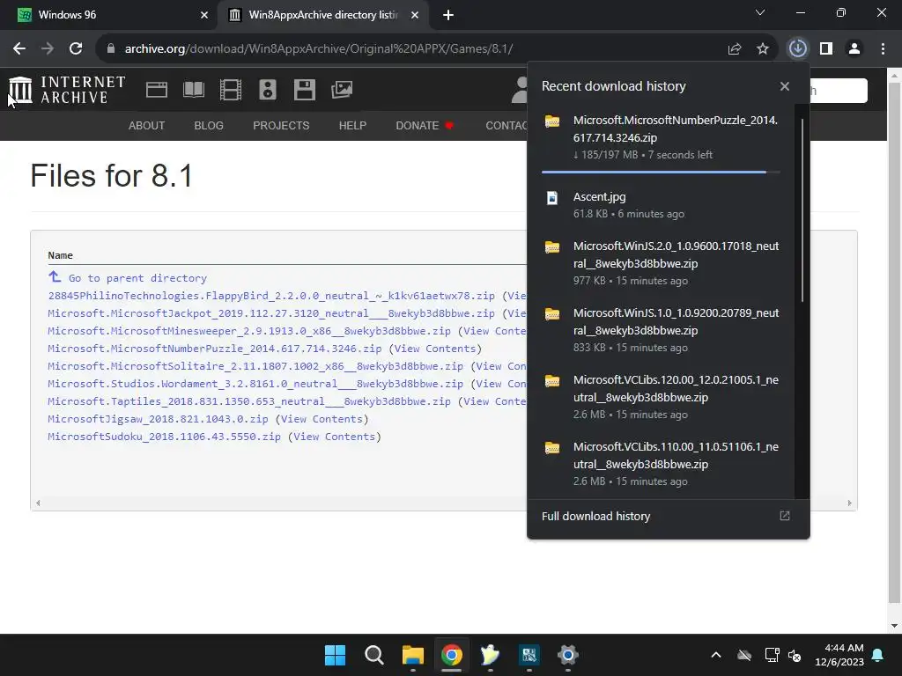Screen dimensions: 902x676
Task: Download Wordament zip link
Action: pyautogui.click(x=255, y=384)
